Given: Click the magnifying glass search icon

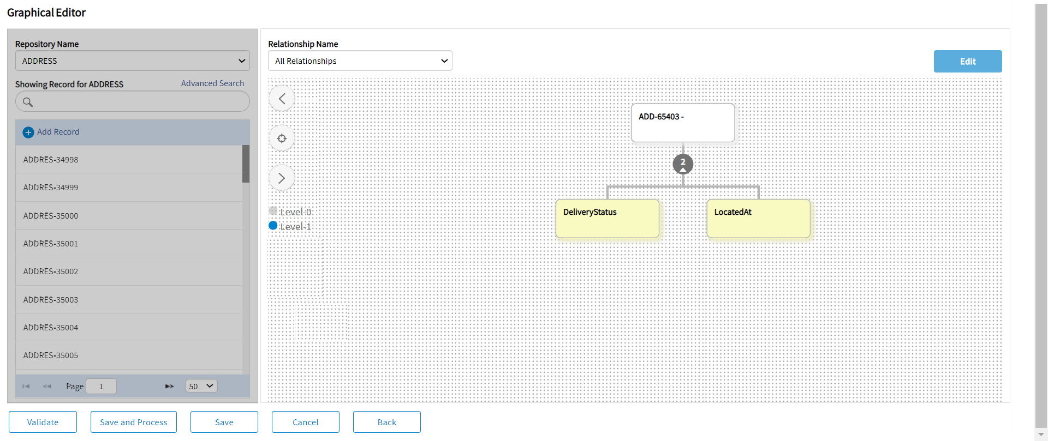Looking at the screenshot, I should click(28, 102).
